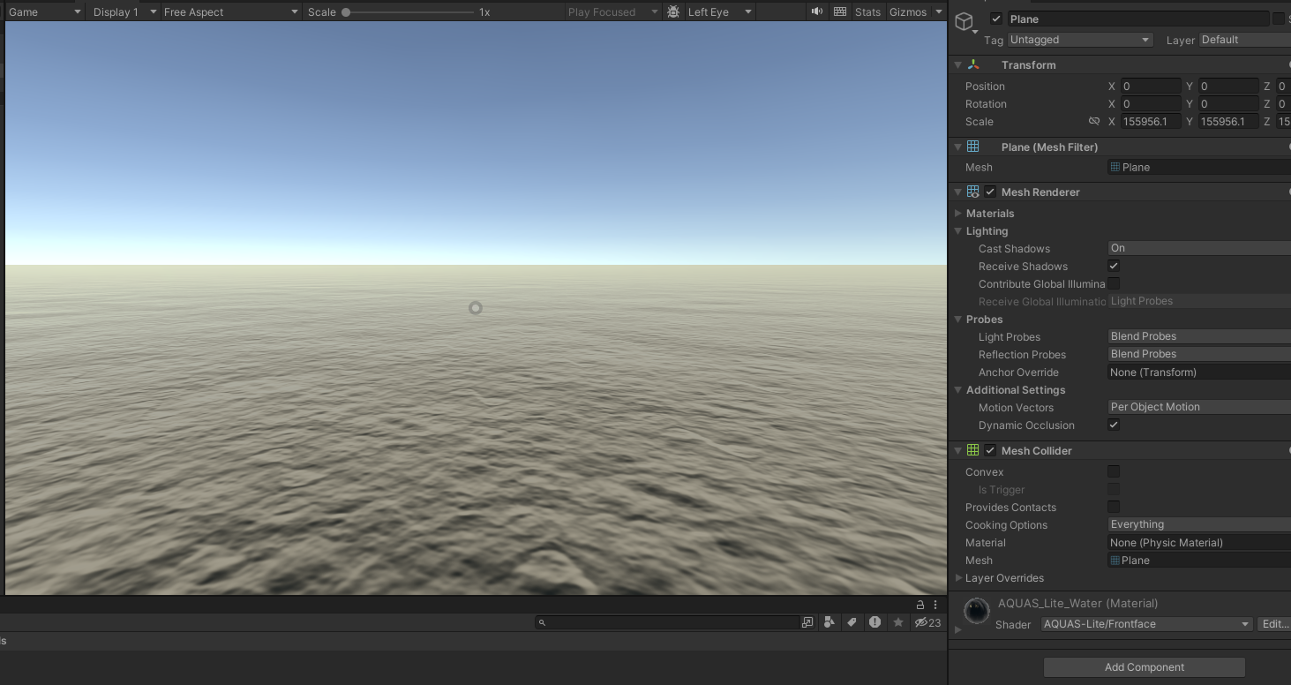The width and height of the screenshot is (1291, 685).
Task: Open the Cast Shadows dropdown
Action: [x=1199, y=248]
